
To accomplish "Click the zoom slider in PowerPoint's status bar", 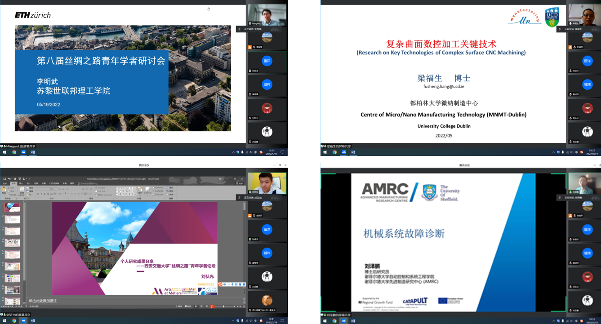I will tap(223, 306).
